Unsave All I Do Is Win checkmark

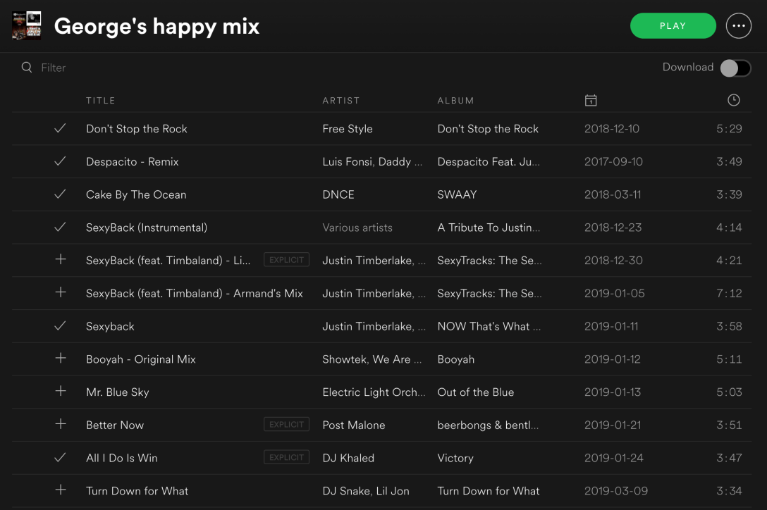point(61,457)
